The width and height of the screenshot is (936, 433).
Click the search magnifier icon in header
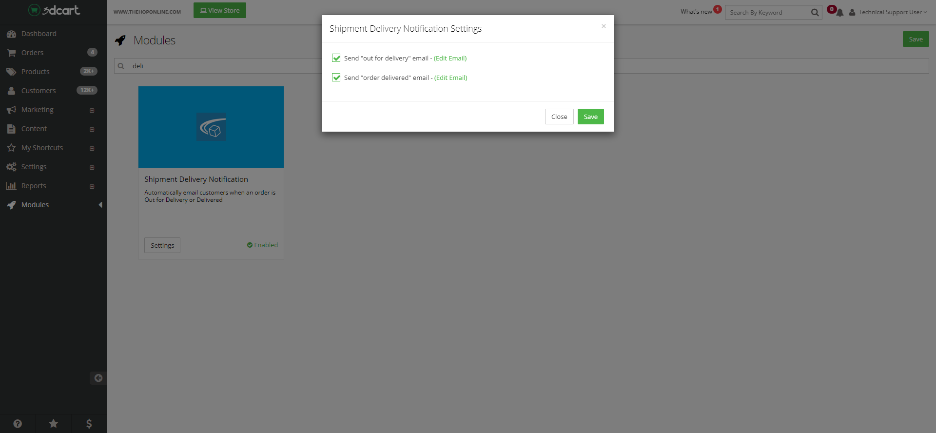click(x=815, y=13)
